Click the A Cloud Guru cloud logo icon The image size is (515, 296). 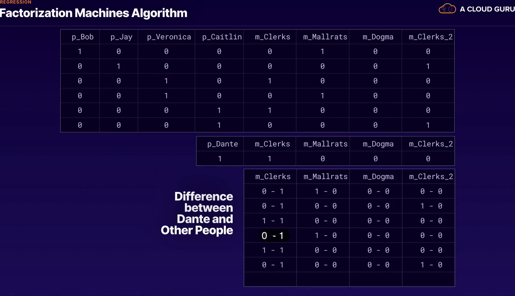point(447,9)
